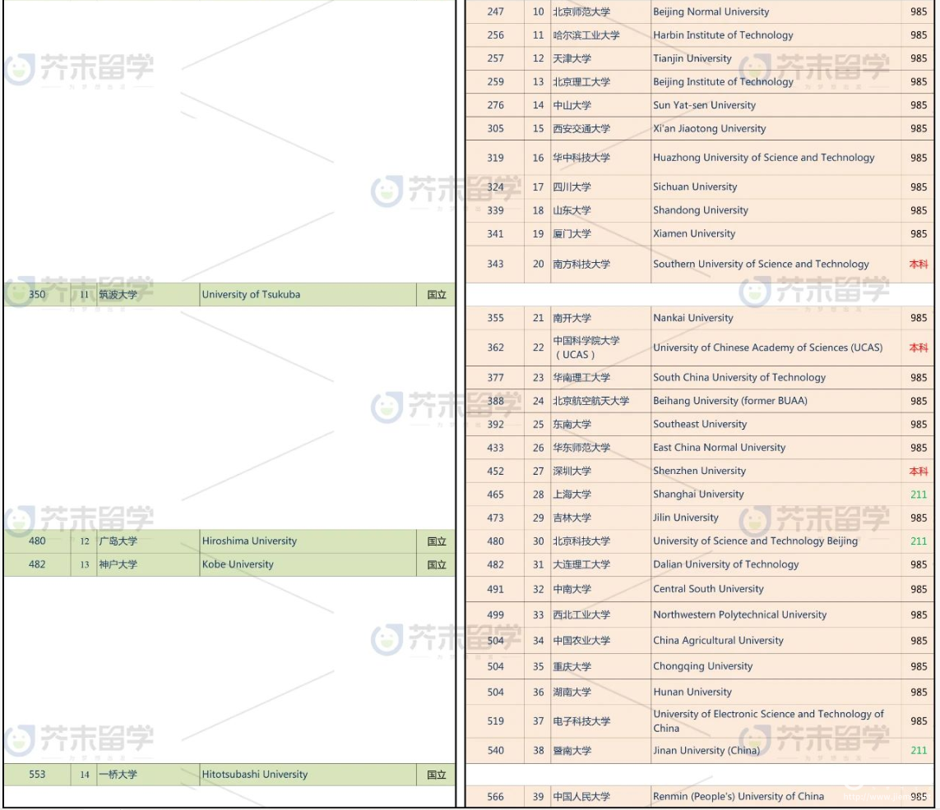Click 985 in the Nankai University row
Viewport: 940px width, 810px height.
coord(919,318)
